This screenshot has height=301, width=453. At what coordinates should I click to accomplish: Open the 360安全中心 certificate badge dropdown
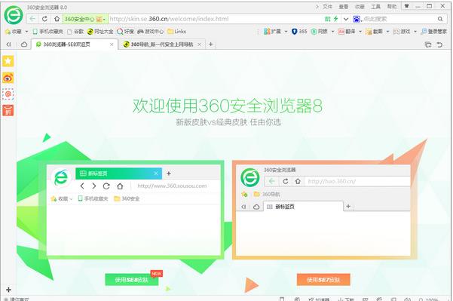tap(85, 19)
